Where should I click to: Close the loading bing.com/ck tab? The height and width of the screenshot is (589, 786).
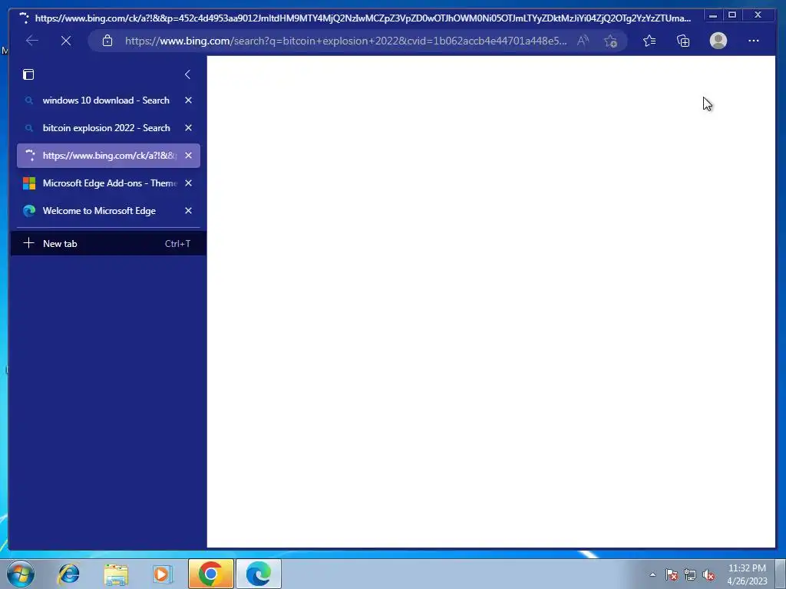(189, 155)
